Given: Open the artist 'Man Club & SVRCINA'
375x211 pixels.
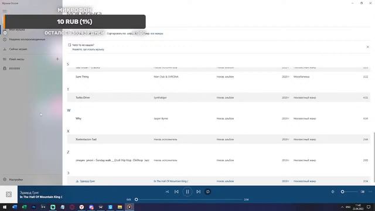Looking at the screenshot, I should point(166,77).
